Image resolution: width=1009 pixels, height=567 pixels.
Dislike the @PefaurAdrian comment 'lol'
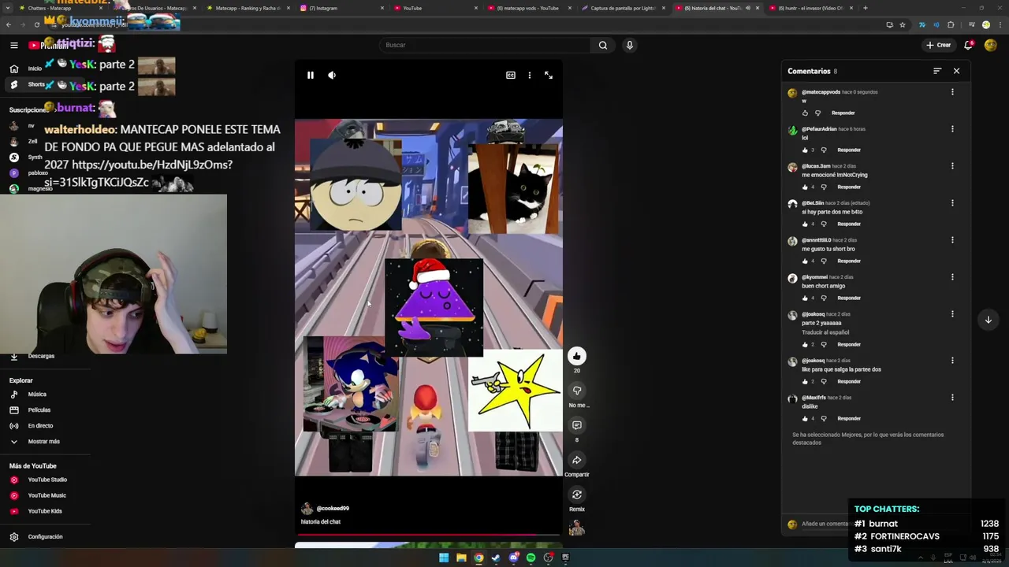824,150
